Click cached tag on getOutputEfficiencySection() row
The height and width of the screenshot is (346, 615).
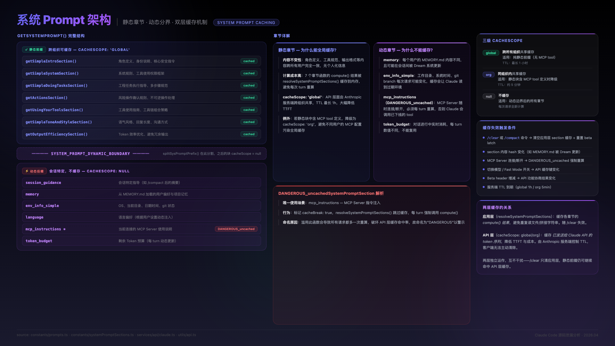click(x=249, y=134)
